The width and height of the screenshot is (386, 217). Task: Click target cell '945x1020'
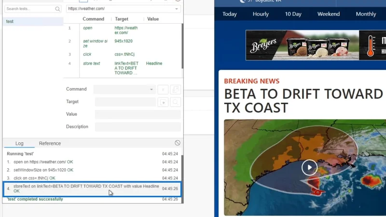pos(124,41)
